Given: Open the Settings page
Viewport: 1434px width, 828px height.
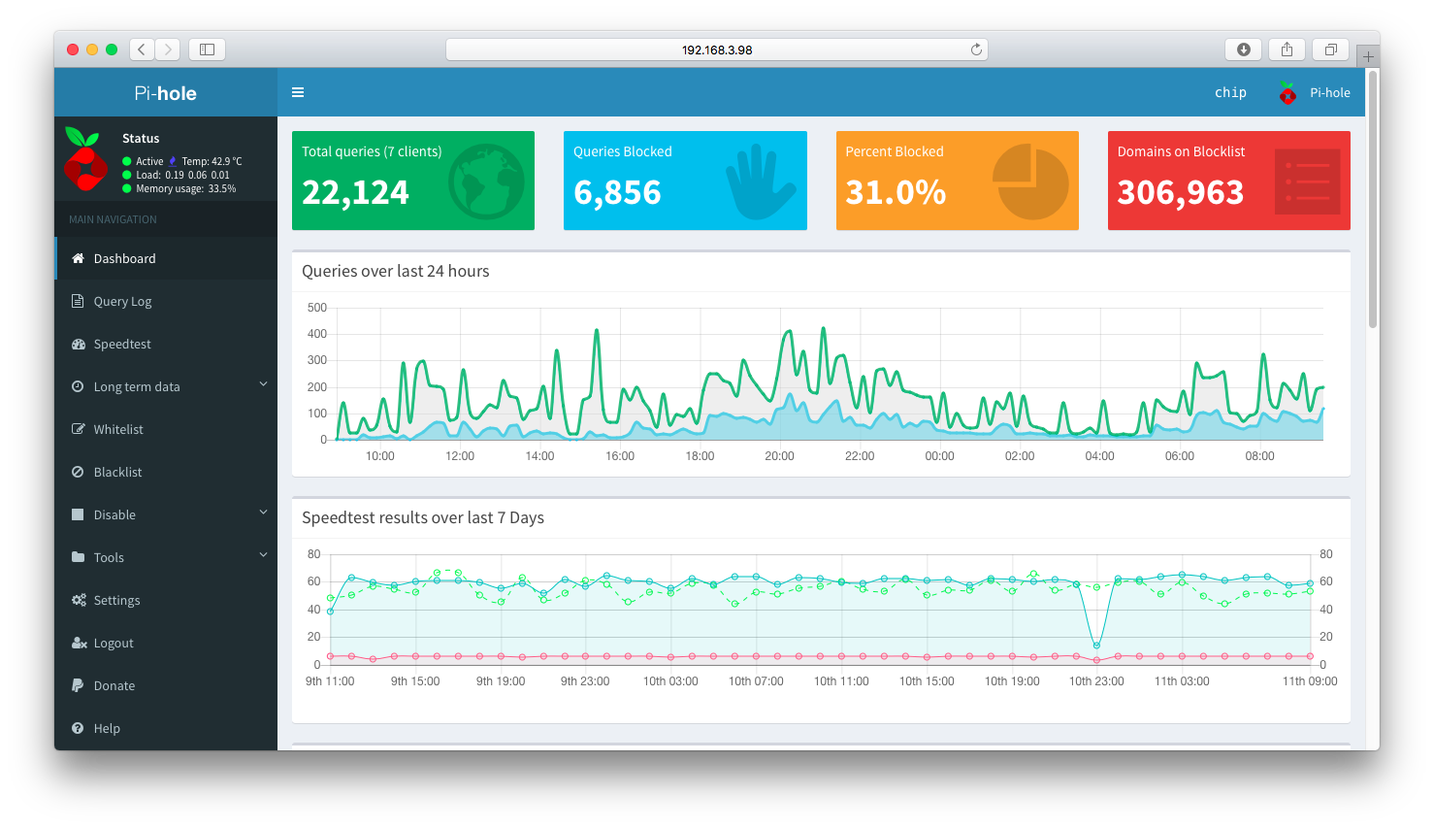Looking at the screenshot, I should 166,600.
